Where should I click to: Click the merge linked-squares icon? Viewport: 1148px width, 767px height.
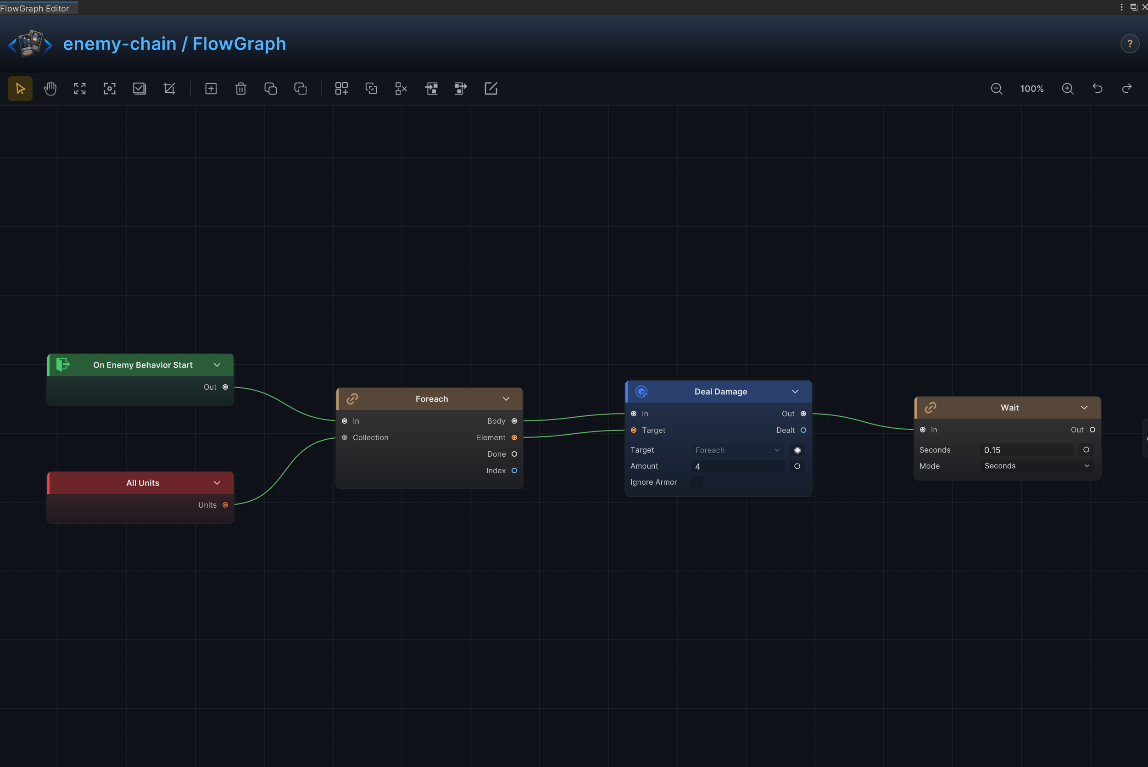[371, 89]
